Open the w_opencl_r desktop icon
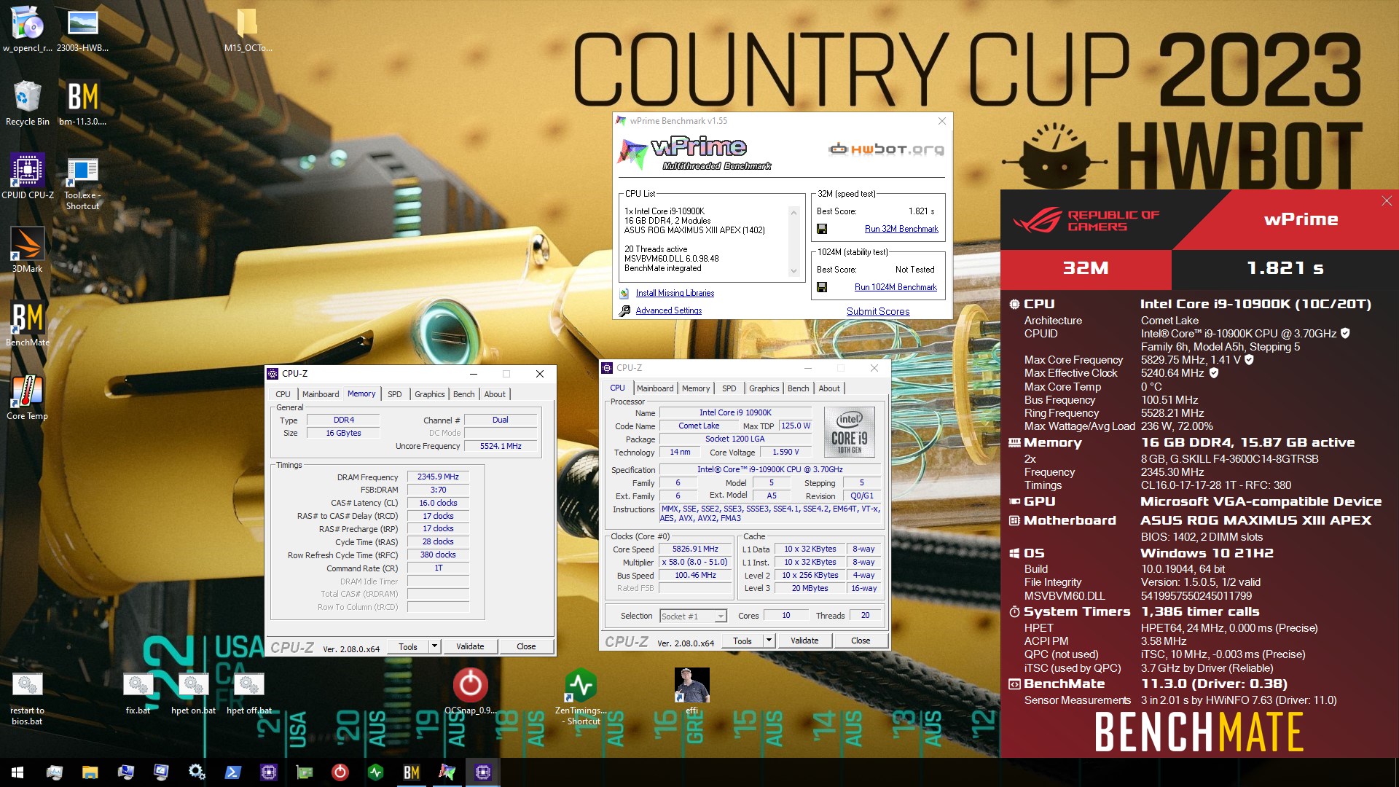The width and height of the screenshot is (1399, 787). pyautogui.click(x=28, y=29)
